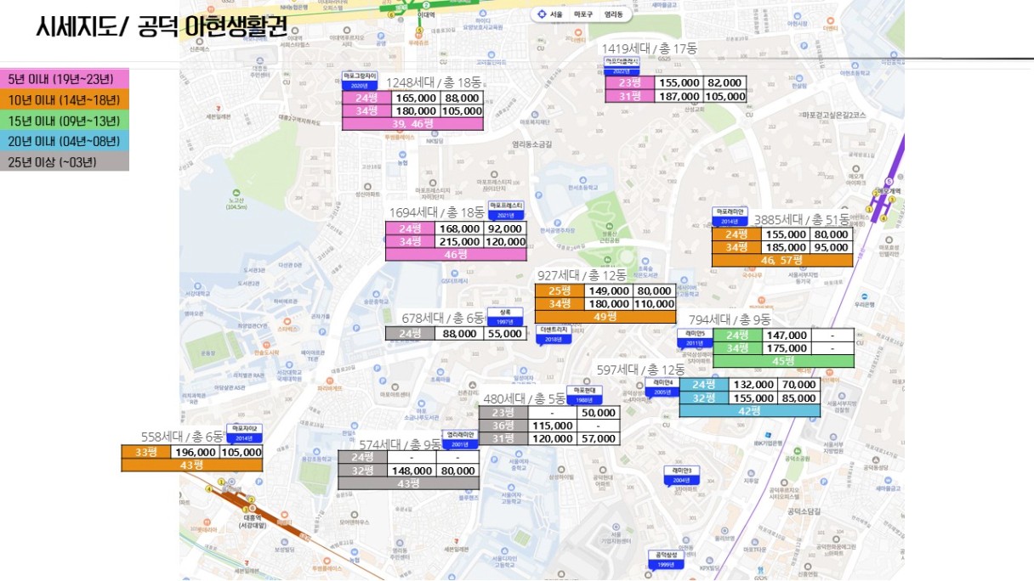This screenshot has width=1034, height=581.
Task: Click the 574세대 / 총 9동 heading
Action: (401, 443)
